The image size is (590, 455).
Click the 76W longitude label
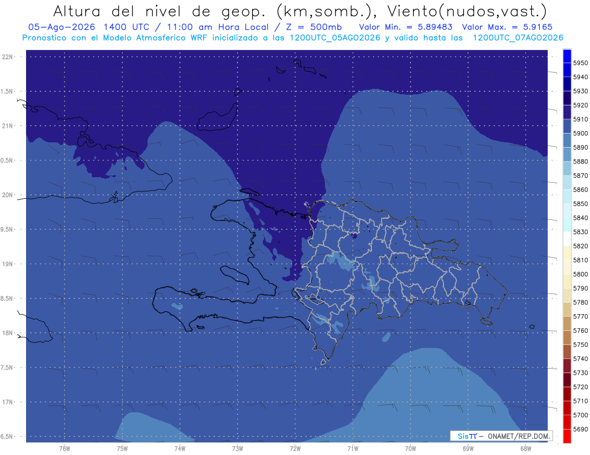pos(64,448)
